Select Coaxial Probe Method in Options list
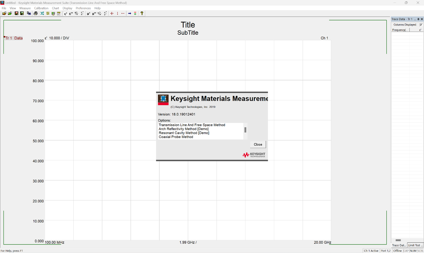424x253 pixels. pyautogui.click(x=176, y=137)
